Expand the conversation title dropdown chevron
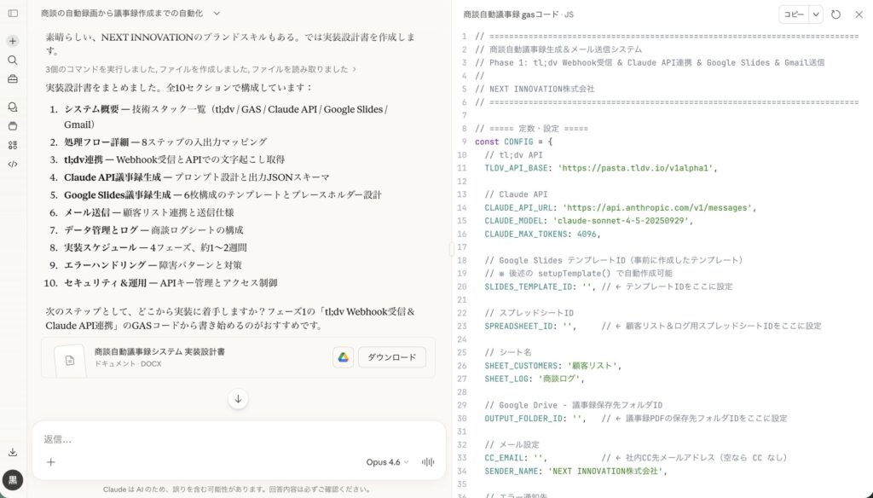This screenshot has height=498, width=873. pos(217,14)
